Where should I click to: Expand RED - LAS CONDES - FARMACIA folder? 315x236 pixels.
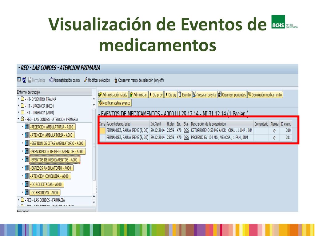18,200
